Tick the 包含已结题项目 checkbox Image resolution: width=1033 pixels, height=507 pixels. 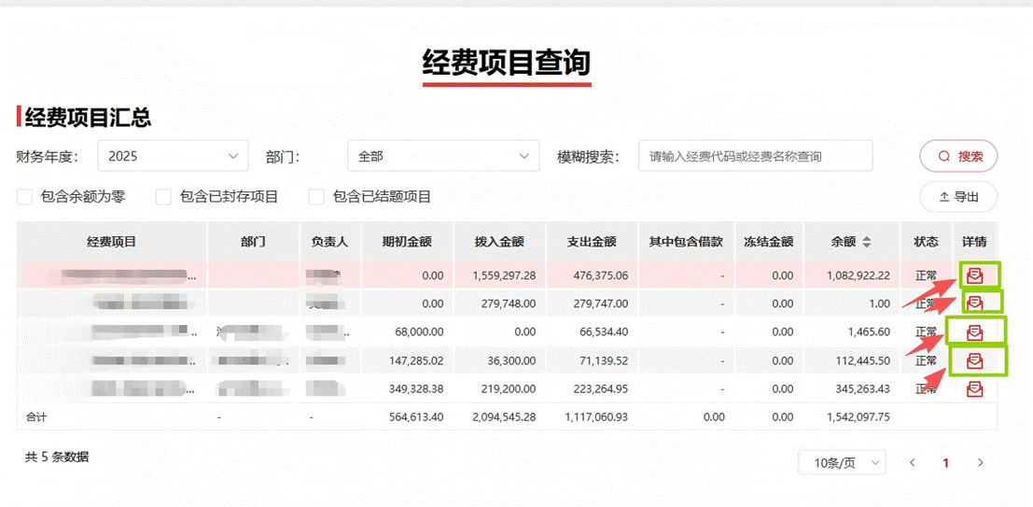(x=316, y=197)
